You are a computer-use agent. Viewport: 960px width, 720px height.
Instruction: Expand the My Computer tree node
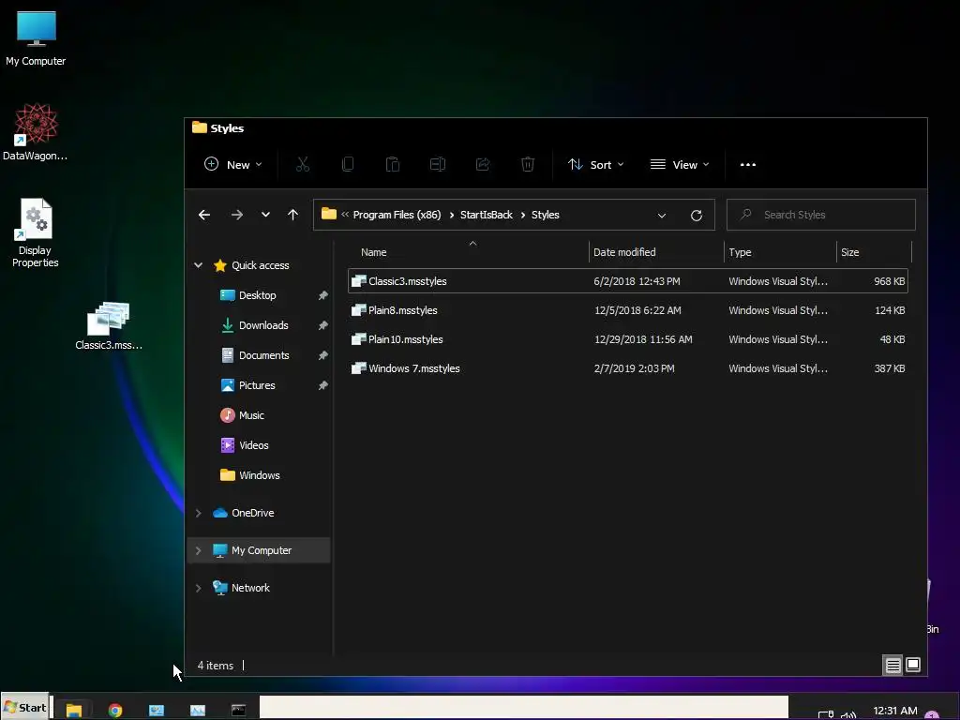pyautogui.click(x=199, y=550)
